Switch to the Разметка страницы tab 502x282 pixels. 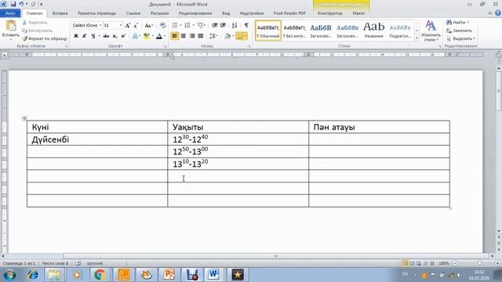[96, 13]
